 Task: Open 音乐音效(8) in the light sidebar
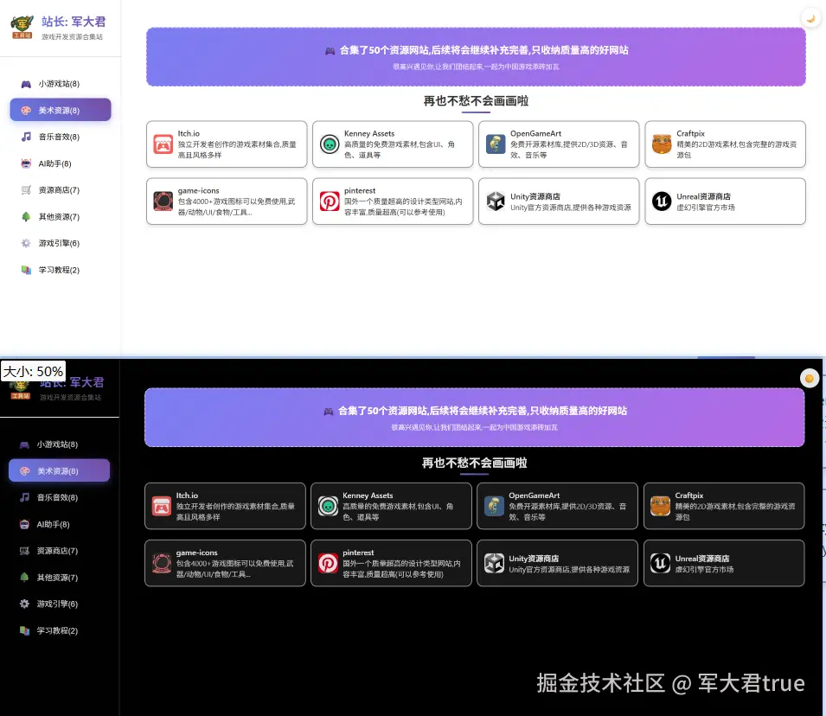(60, 137)
